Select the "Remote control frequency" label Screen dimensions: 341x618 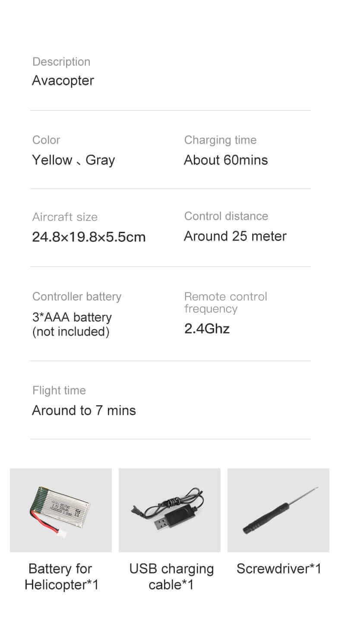tap(226, 302)
